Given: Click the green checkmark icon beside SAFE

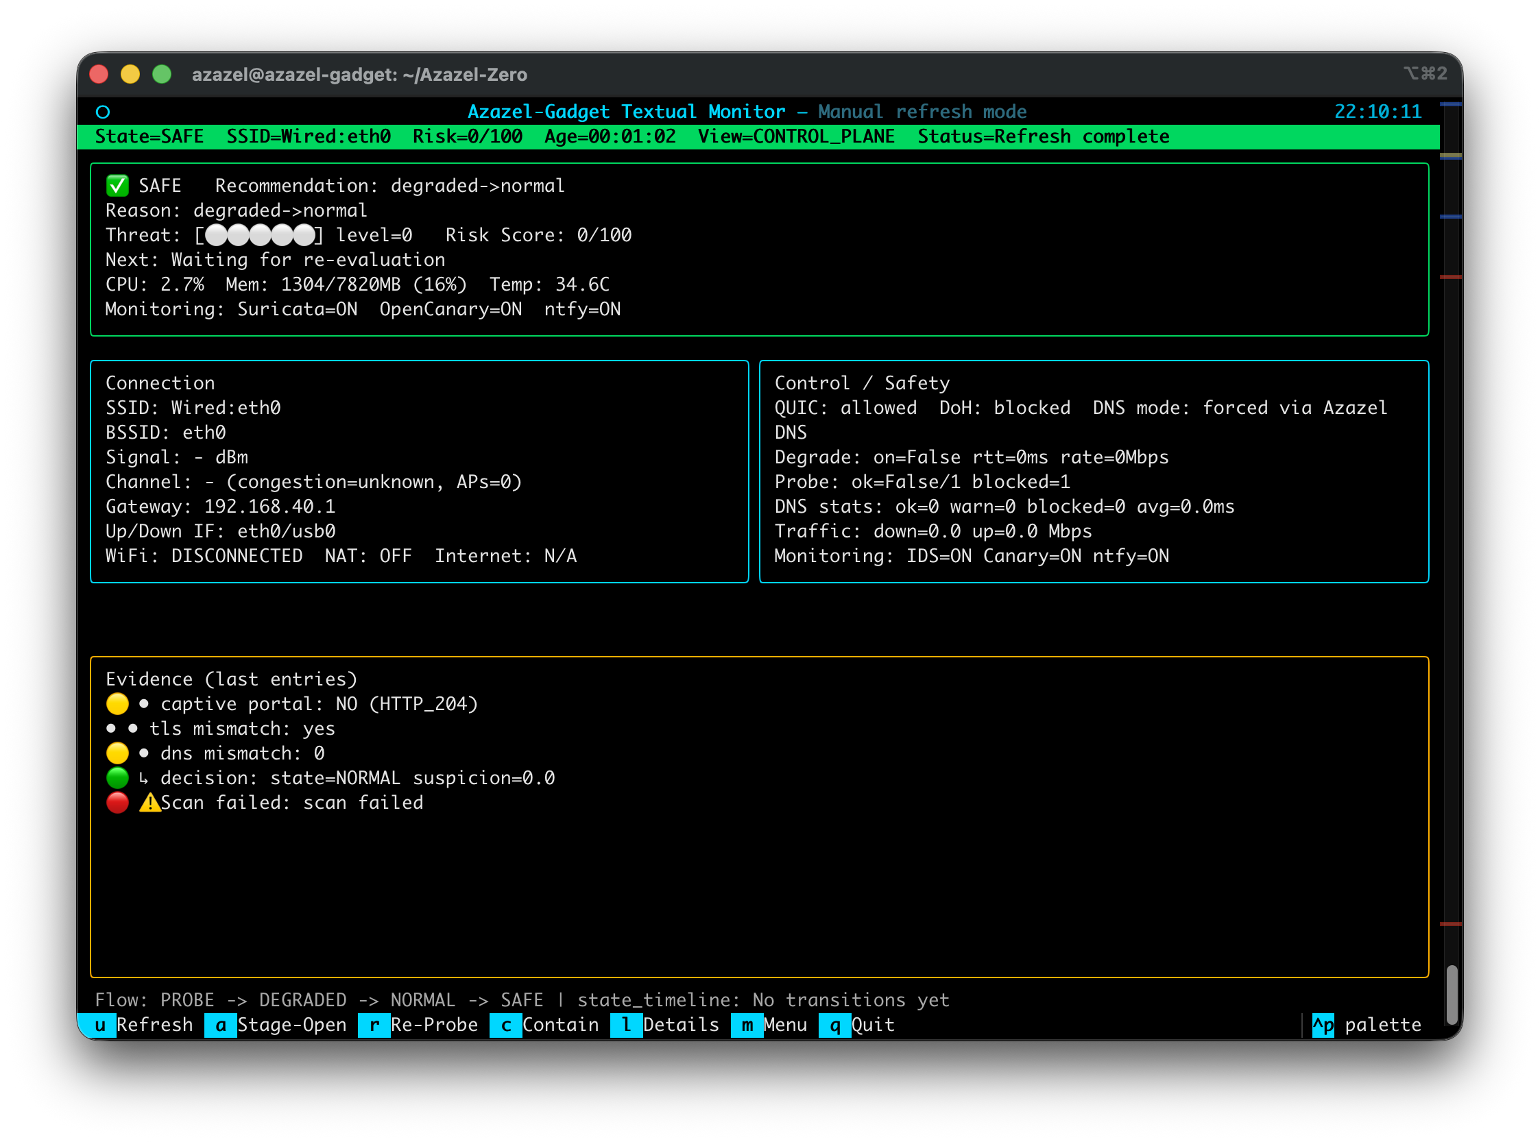Looking at the screenshot, I should [117, 185].
